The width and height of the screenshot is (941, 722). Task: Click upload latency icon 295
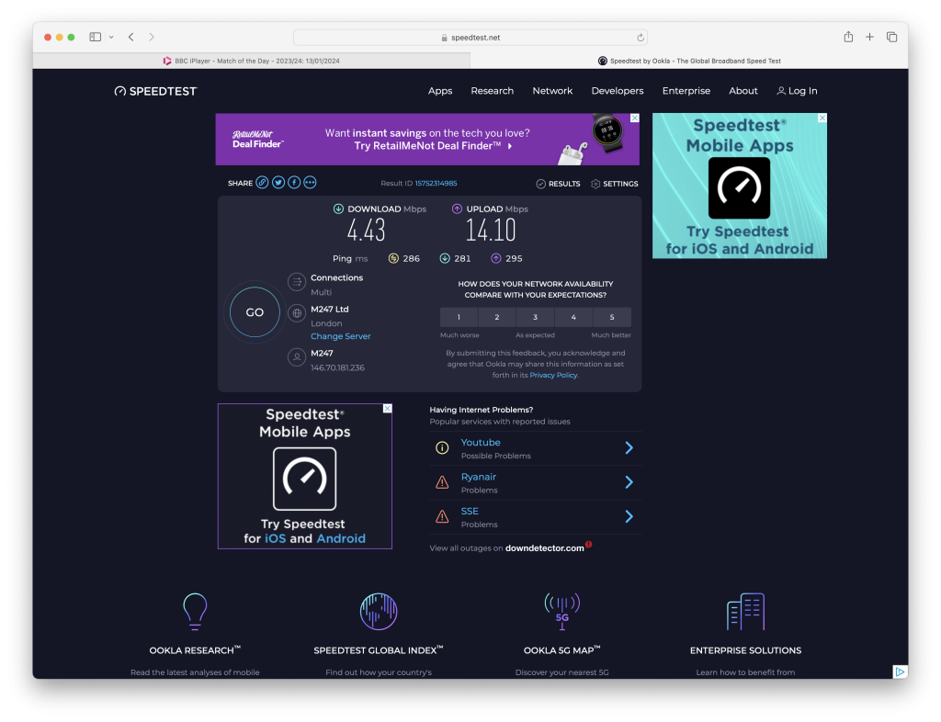click(495, 258)
